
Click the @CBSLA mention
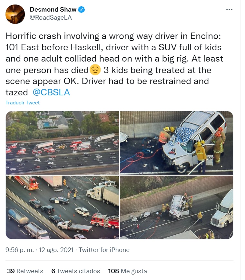pos(51,92)
